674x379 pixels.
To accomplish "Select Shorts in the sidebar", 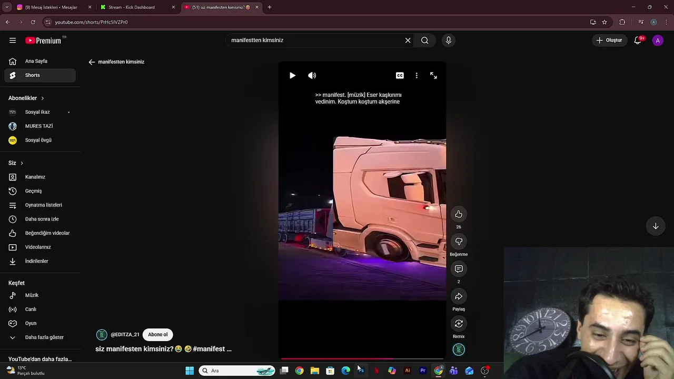I will (x=40, y=75).
